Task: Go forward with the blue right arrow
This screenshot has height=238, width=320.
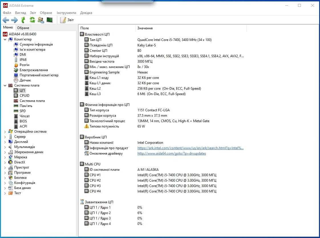Action: point(15,20)
